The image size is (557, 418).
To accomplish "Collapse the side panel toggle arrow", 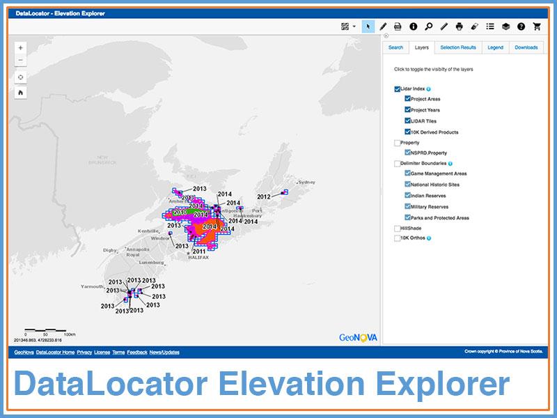I will 386,36.
